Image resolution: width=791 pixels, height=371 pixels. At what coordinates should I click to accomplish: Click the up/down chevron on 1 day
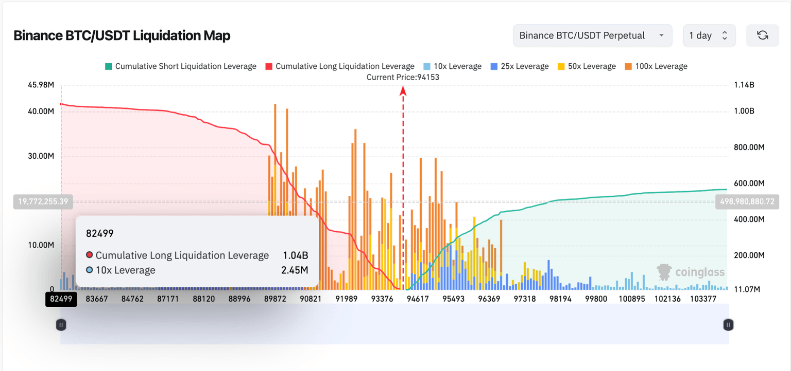click(x=725, y=35)
